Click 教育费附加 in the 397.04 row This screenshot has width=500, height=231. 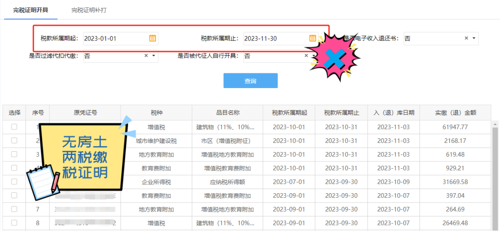point(156,196)
